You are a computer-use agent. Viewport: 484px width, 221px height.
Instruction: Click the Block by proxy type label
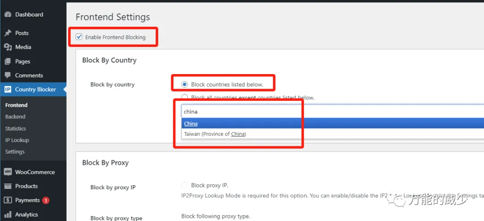(x=117, y=218)
